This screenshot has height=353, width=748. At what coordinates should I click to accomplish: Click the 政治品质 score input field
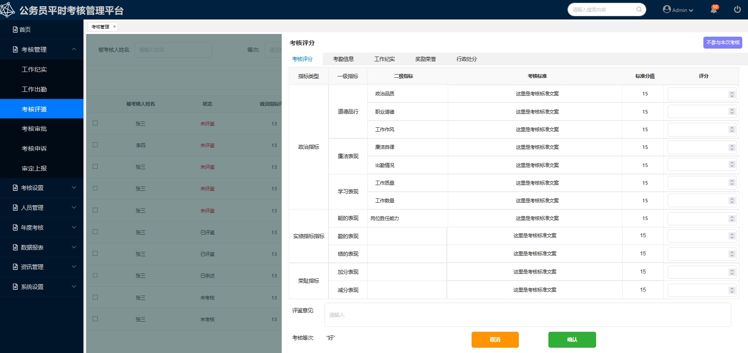[x=702, y=94]
